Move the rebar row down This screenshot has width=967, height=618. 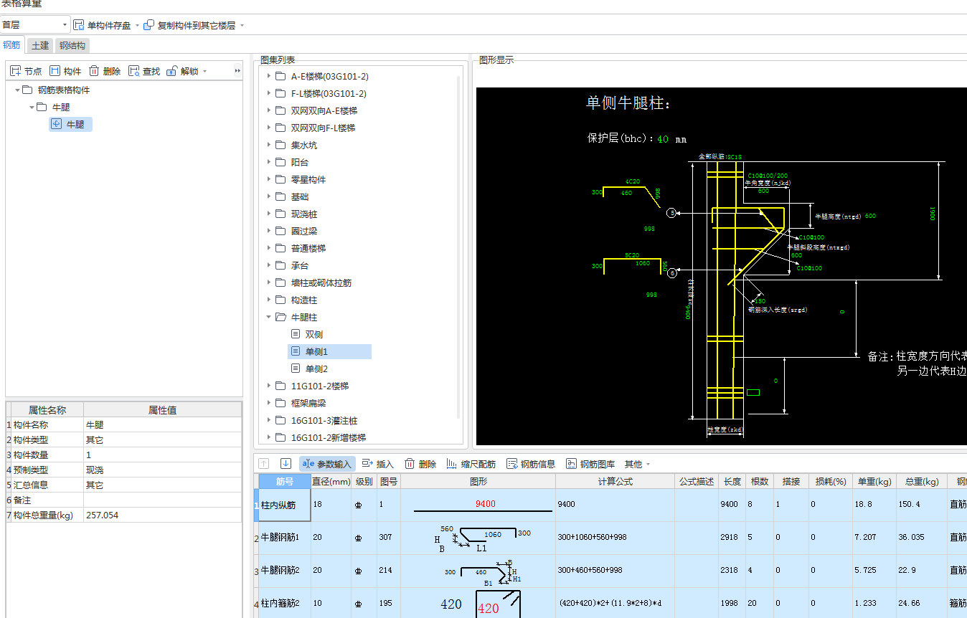(x=286, y=464)
